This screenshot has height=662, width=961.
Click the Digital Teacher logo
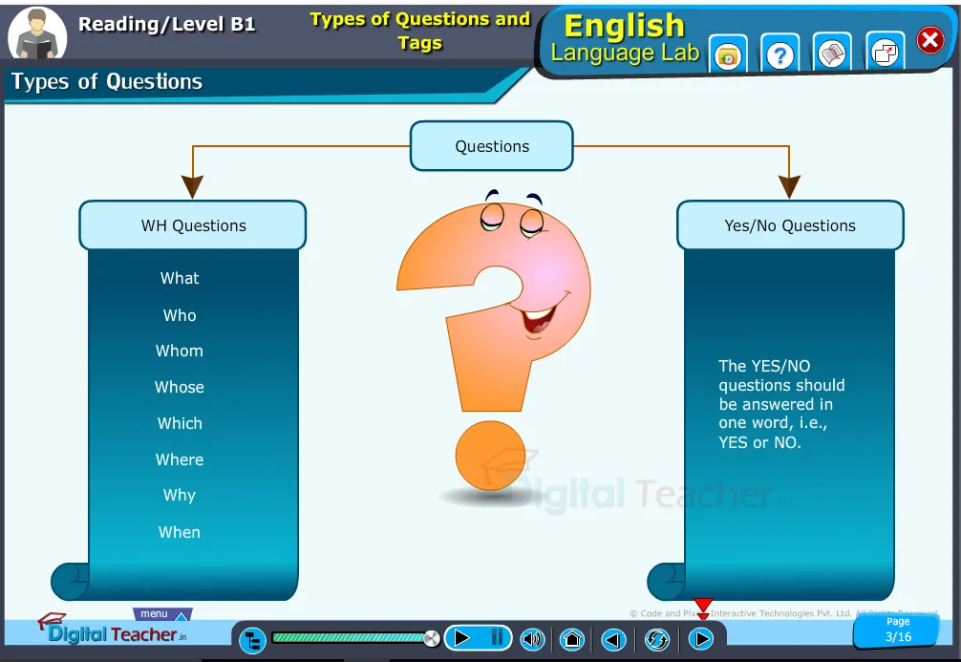point(112,630)
